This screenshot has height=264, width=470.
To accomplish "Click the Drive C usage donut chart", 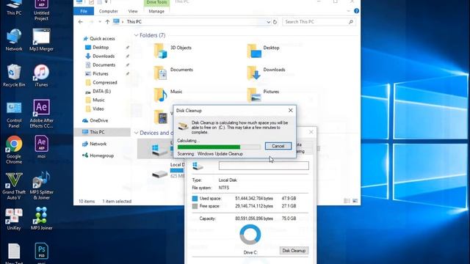I will [250, 235].
